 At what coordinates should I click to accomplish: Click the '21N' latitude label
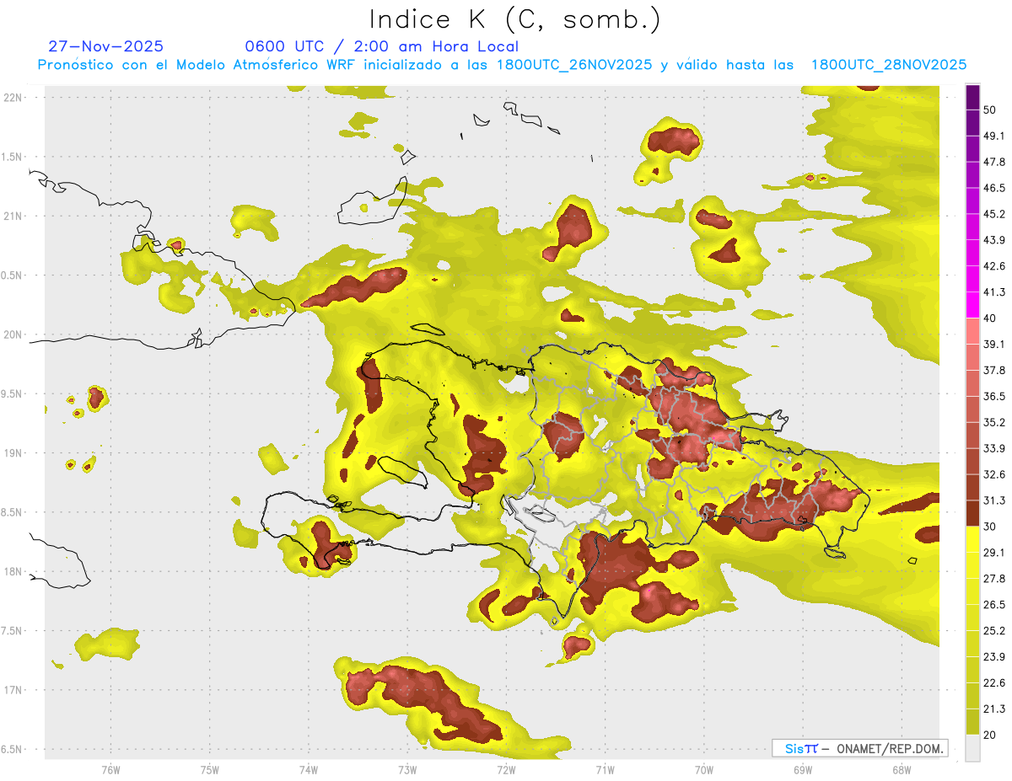(x=13, y=216)
